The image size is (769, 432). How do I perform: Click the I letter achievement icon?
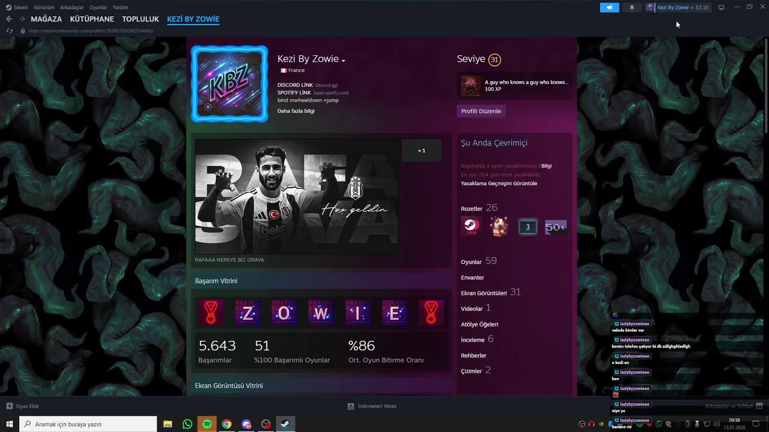coord(357,313)
